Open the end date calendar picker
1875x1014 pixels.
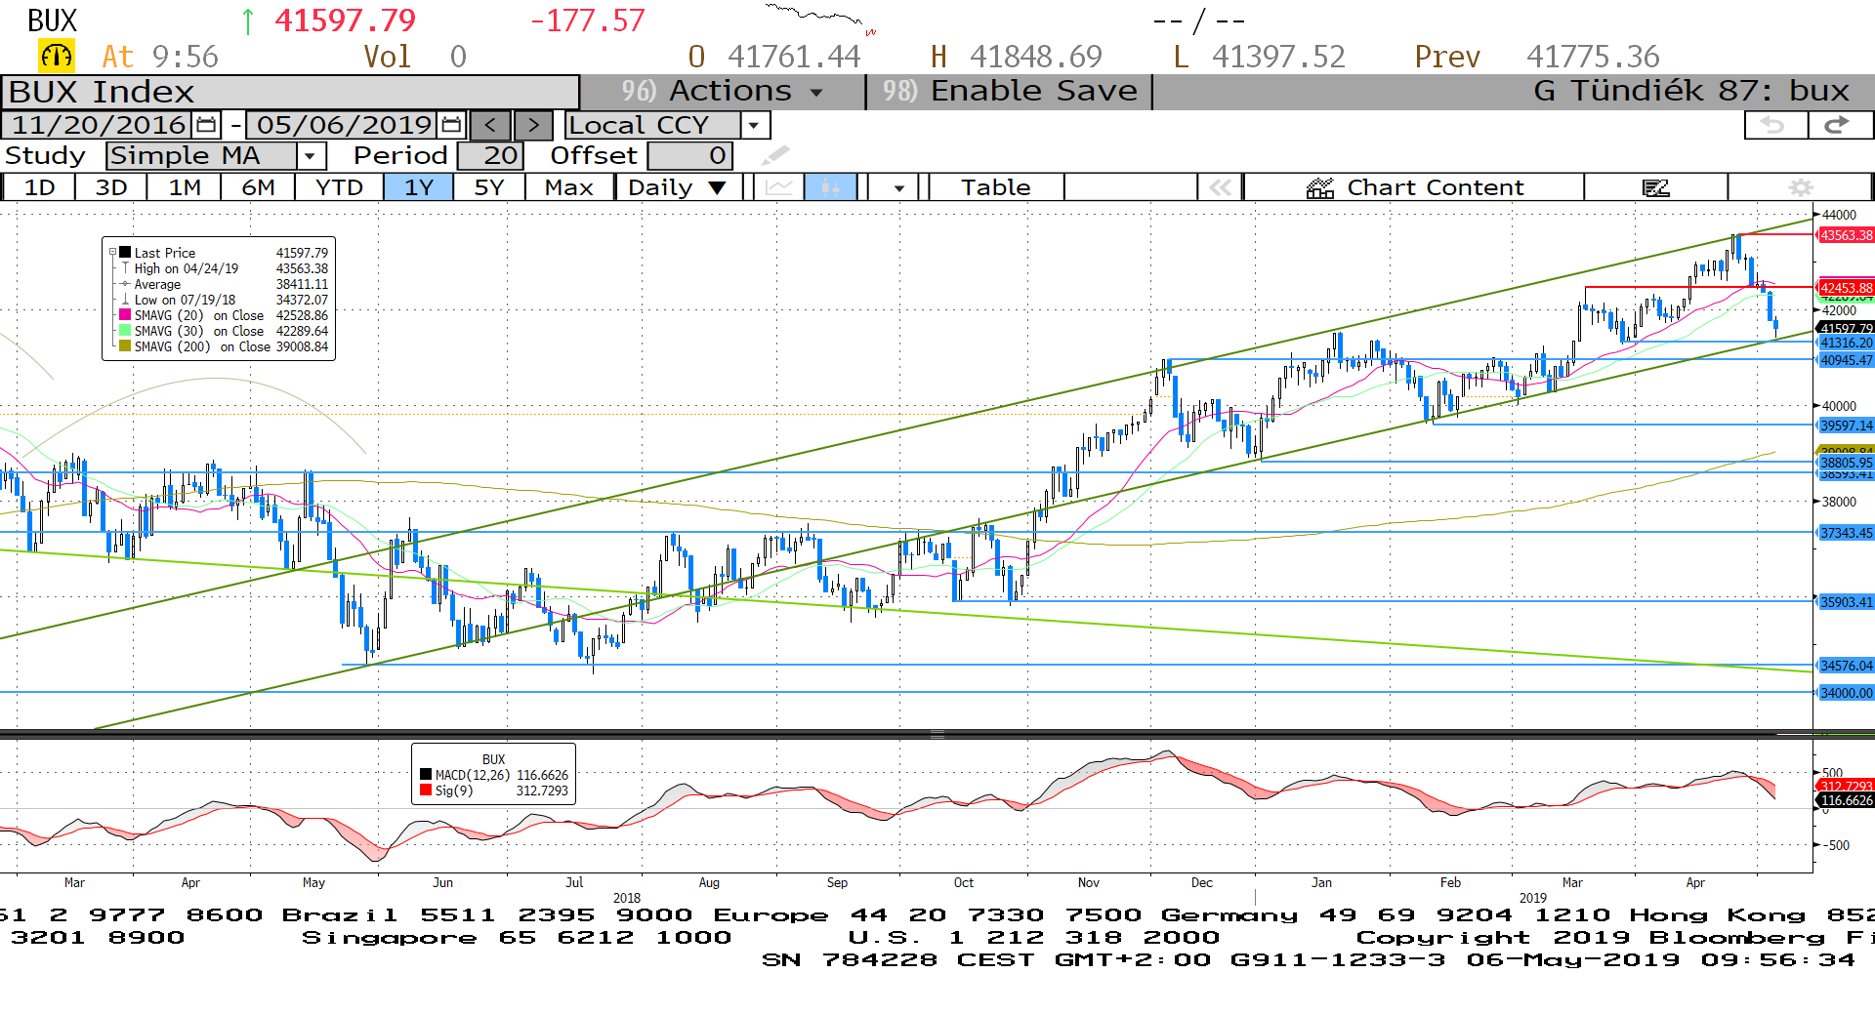coord(451,125)
